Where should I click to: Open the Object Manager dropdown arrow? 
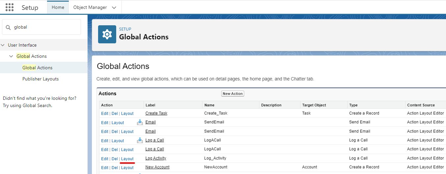point(114,8)
